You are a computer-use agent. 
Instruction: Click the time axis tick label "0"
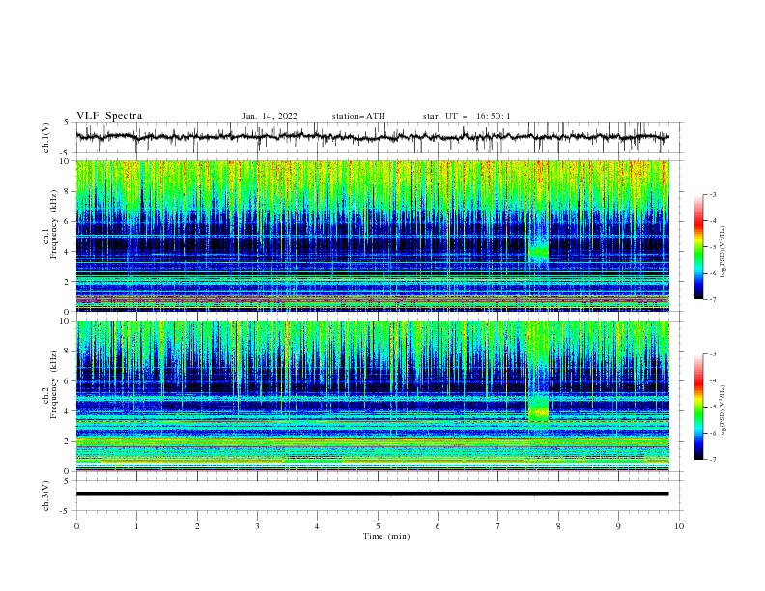point(76,526)
